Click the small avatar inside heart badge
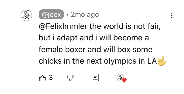This screenshot has height=94, width=184. [120, 78]
